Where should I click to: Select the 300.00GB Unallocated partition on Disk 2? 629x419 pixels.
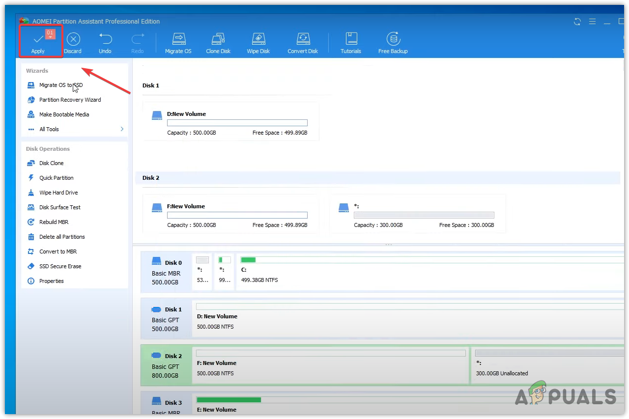coord(546,365)
